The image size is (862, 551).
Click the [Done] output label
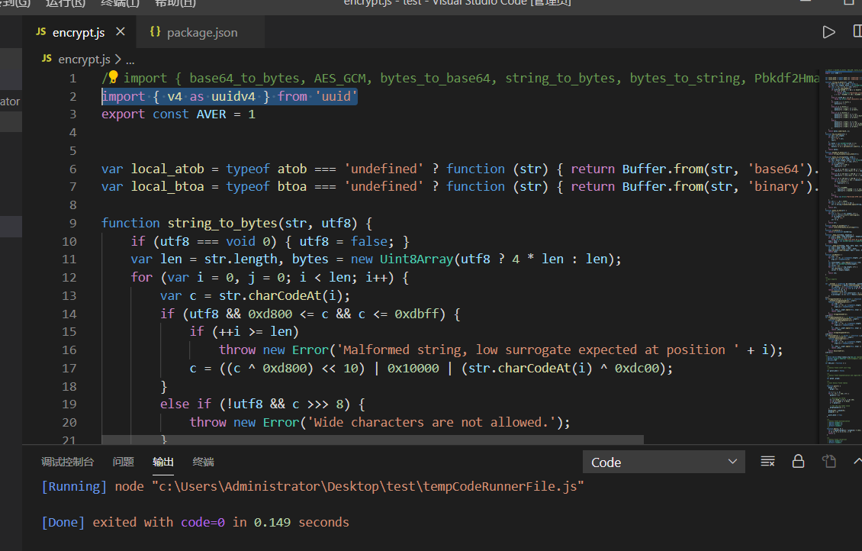(x=63, y=523)
